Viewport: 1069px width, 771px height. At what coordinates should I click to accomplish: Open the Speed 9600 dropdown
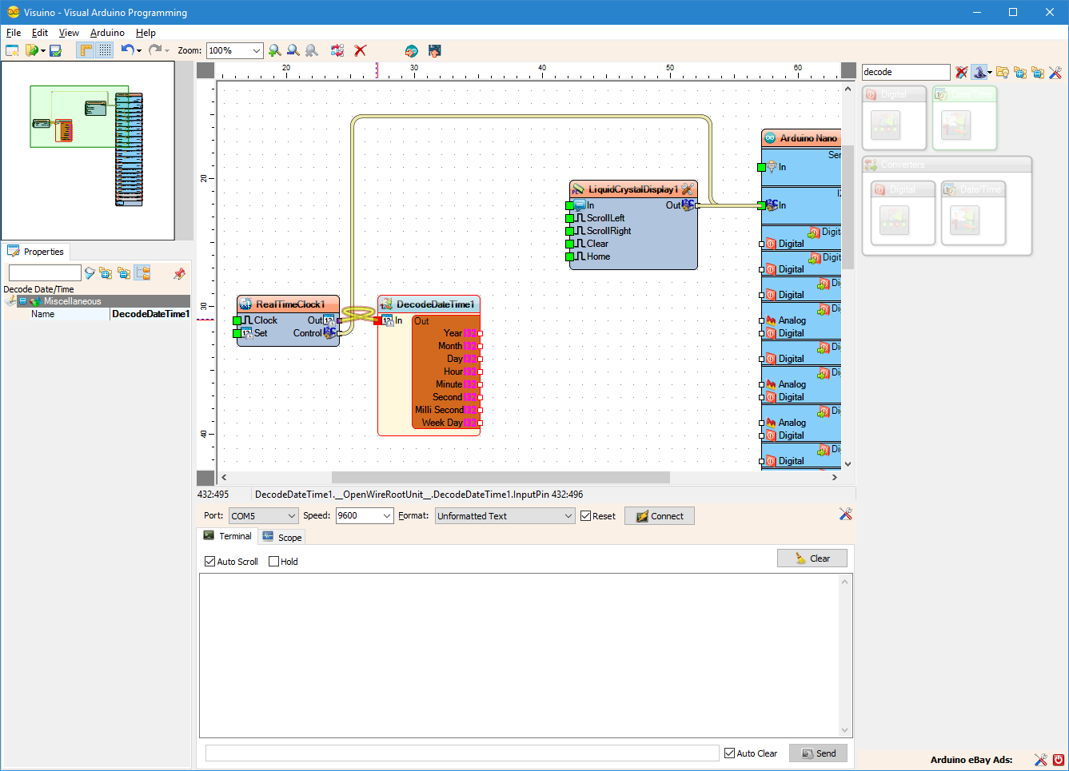point(365,516)
